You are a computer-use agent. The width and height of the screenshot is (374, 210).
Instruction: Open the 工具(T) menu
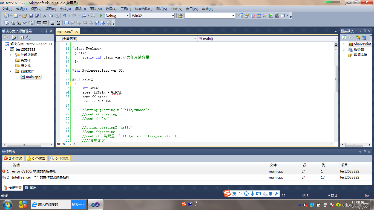click(x=126, y=9)
